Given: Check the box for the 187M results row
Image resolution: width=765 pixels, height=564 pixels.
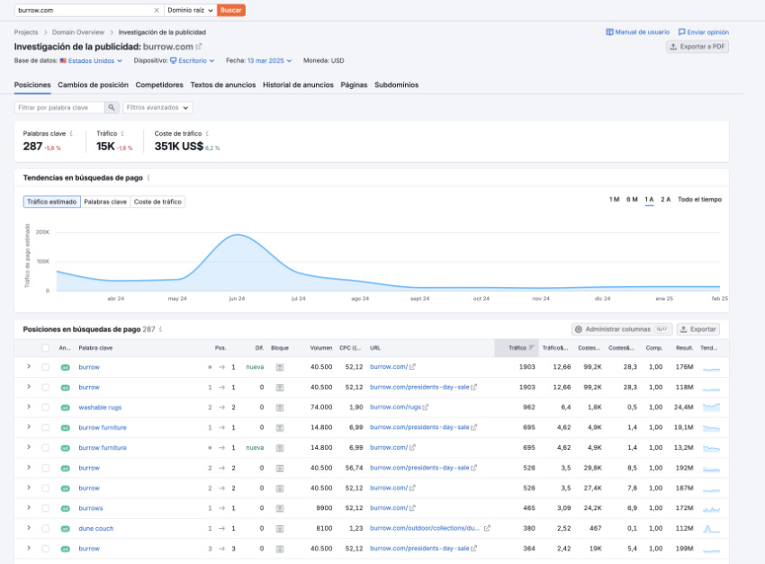Looking at the screenshot, I should click(45, 488).
